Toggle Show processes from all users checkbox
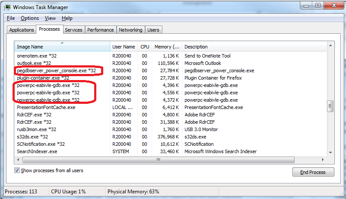 tap(17, 170)
